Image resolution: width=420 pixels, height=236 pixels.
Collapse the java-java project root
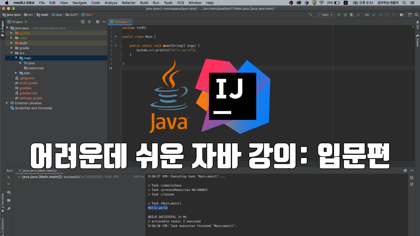click(8, 28)
